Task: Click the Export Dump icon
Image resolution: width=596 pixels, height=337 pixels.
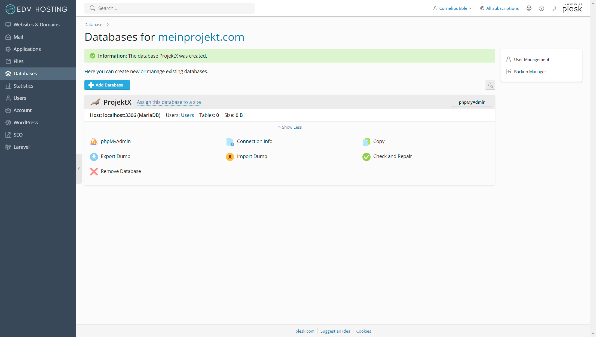Action: coord(94,157)
